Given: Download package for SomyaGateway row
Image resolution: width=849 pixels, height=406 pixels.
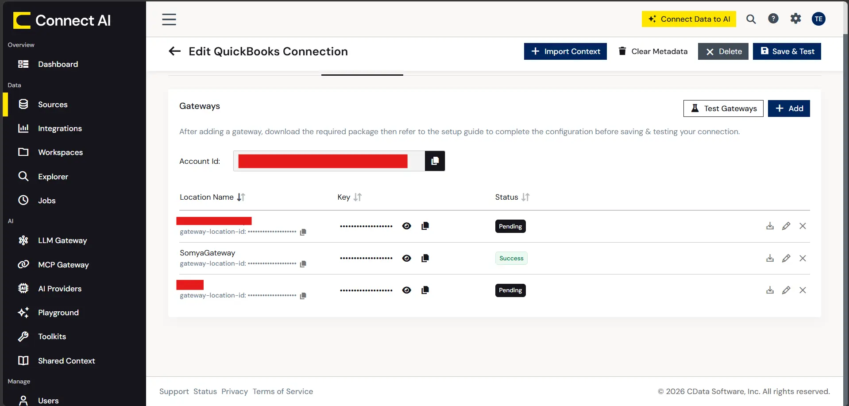Looking at the screenshot, I should [770, 258].
